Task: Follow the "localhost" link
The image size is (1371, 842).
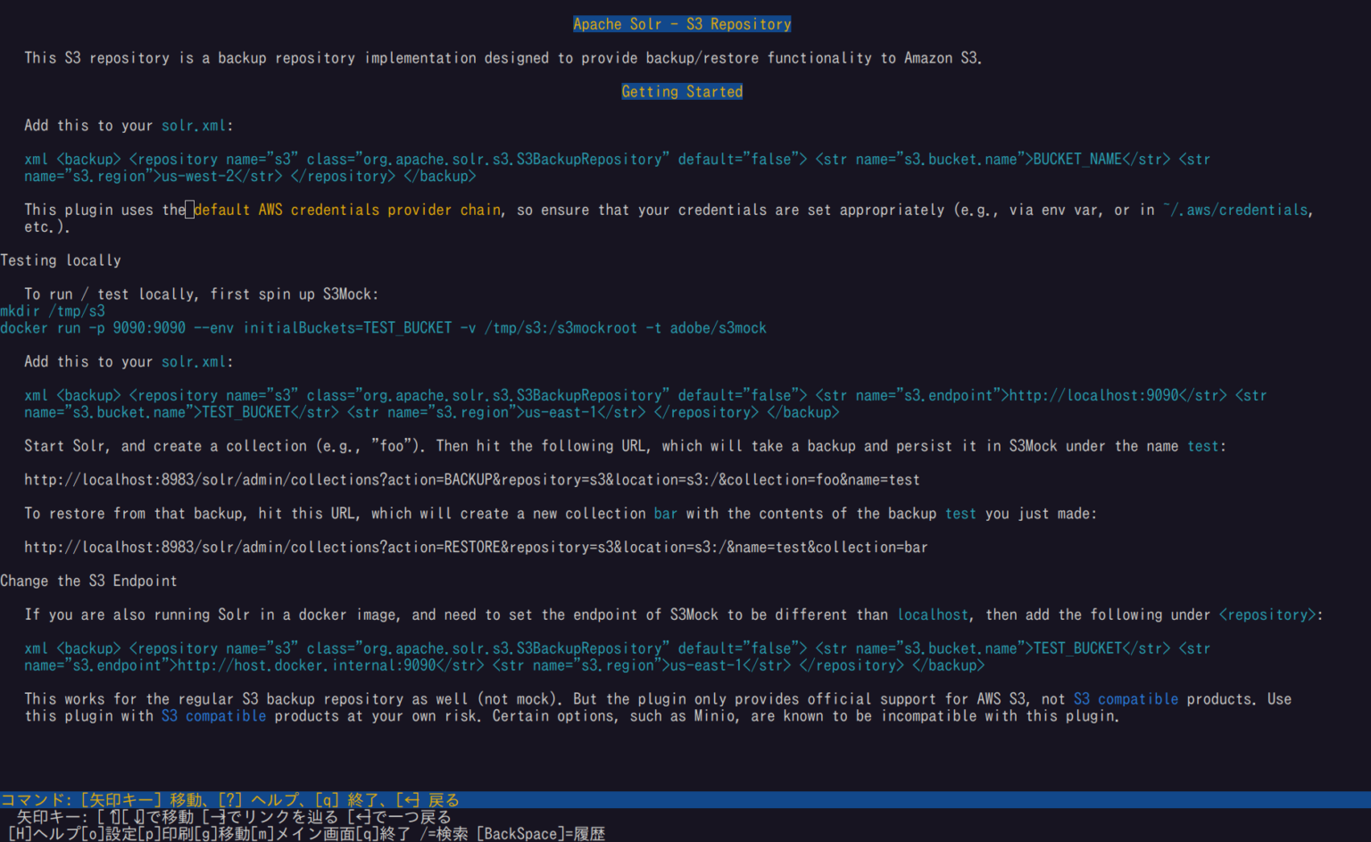Action: 932,615
